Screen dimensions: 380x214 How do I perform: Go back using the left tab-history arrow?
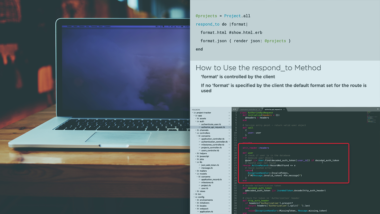(x=234, y=109)
